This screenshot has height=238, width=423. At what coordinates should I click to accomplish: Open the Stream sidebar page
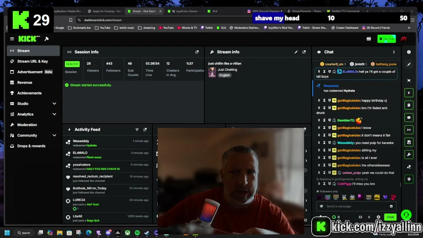33,51
